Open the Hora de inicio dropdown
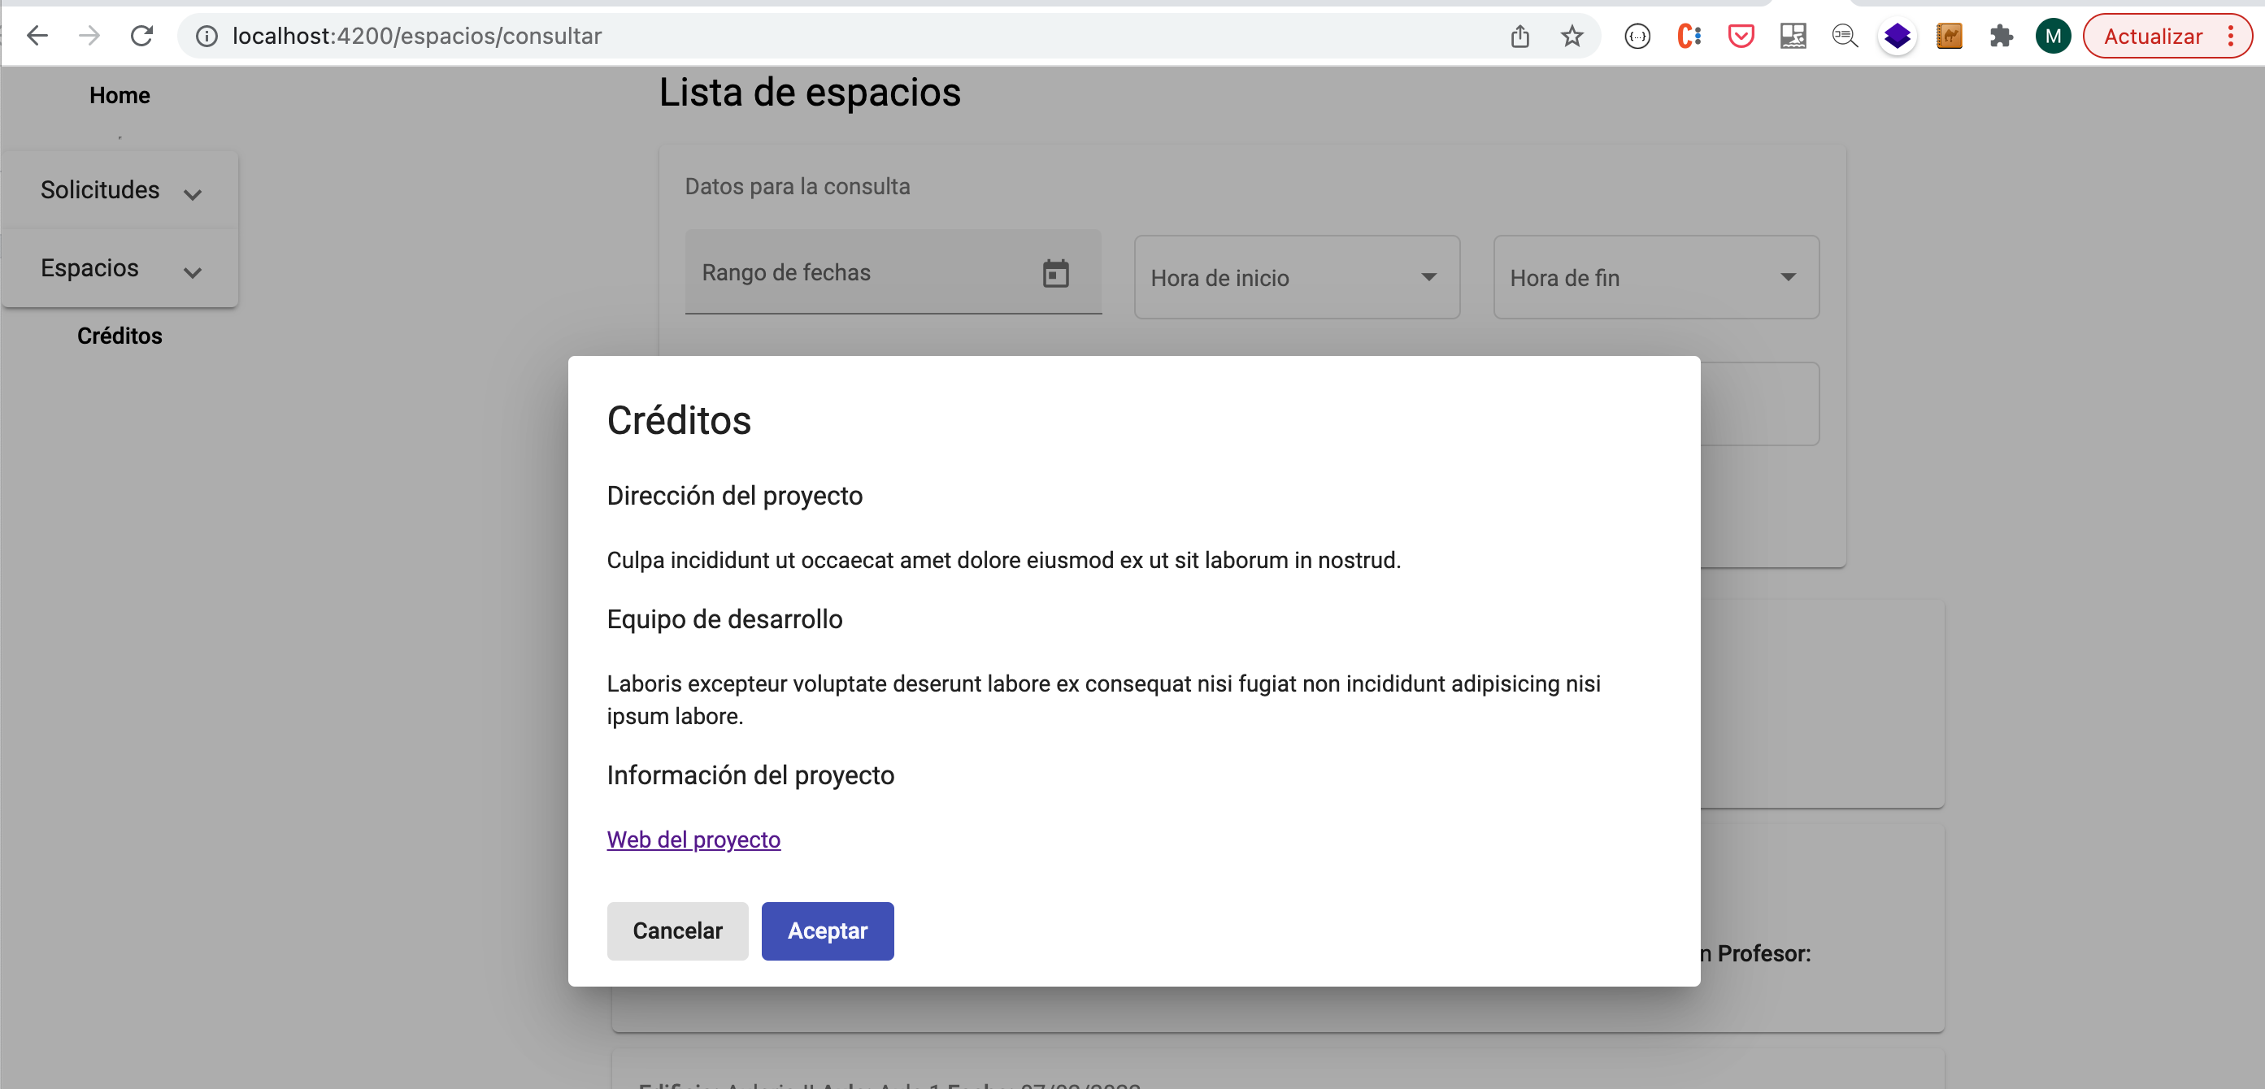Image resolution: width=2265 pixels, height=1089 pixels. (1297, 277)
